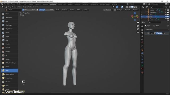Switch to the Texture Paint workspace tab
Viewport: 170px width, 95px height.
[62, 4]
